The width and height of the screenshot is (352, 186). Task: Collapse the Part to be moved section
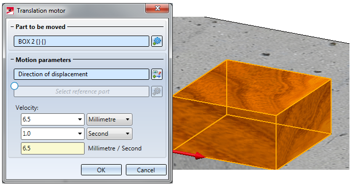[x=12, y=27]
